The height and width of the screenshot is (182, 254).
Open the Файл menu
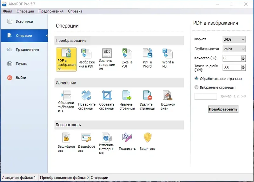[x=8, y=11]
